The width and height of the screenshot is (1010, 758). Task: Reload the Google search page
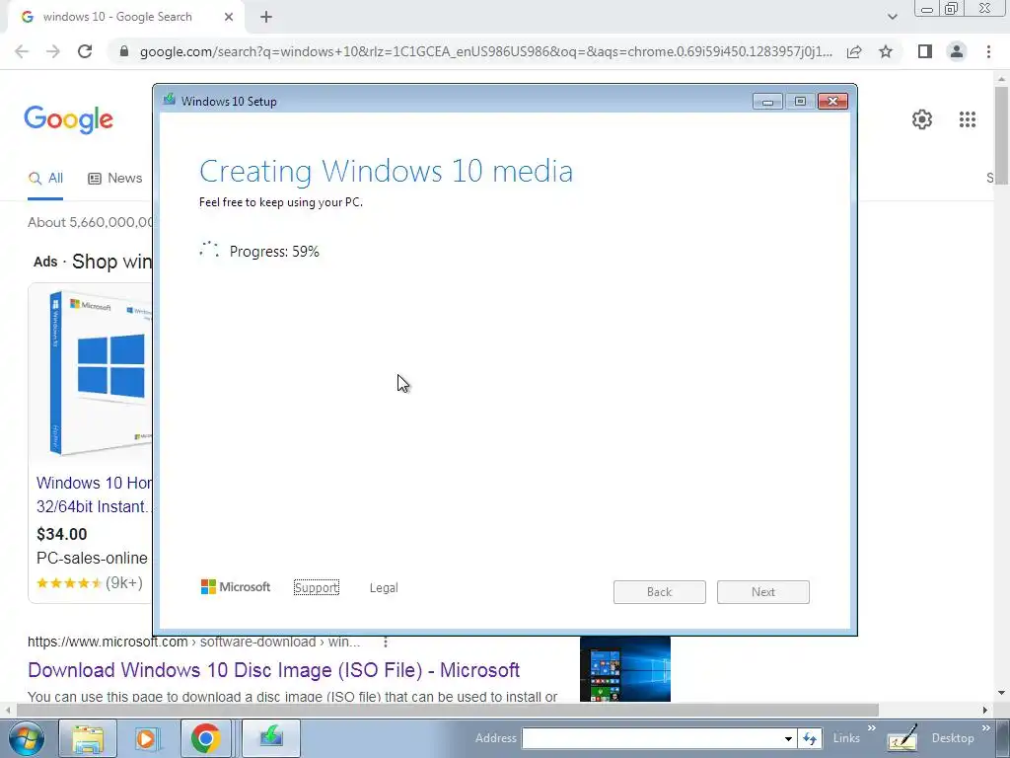pyautogui.click(x=85, y=51)
